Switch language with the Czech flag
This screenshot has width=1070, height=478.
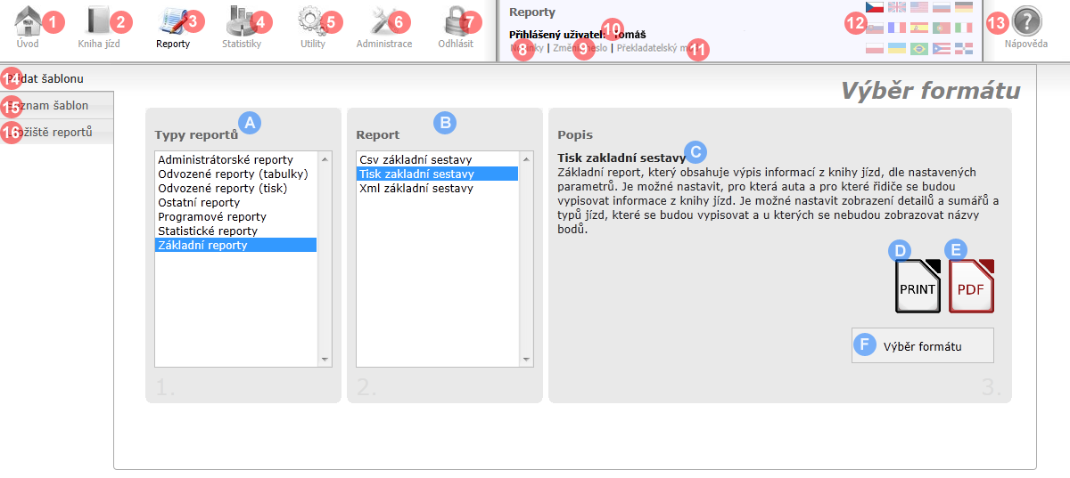(875, 7)
